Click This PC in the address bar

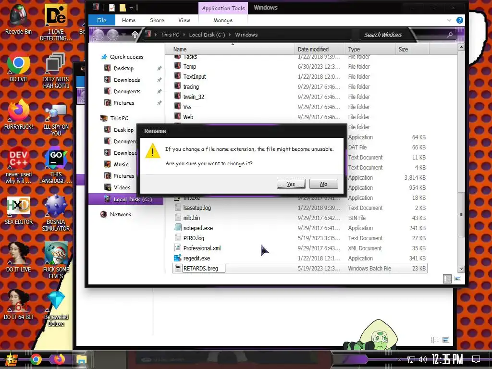[170, 35]
